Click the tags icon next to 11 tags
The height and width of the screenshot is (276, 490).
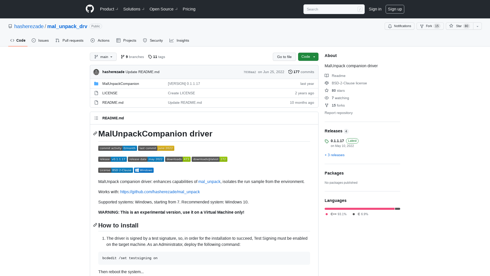pos(150,57)
